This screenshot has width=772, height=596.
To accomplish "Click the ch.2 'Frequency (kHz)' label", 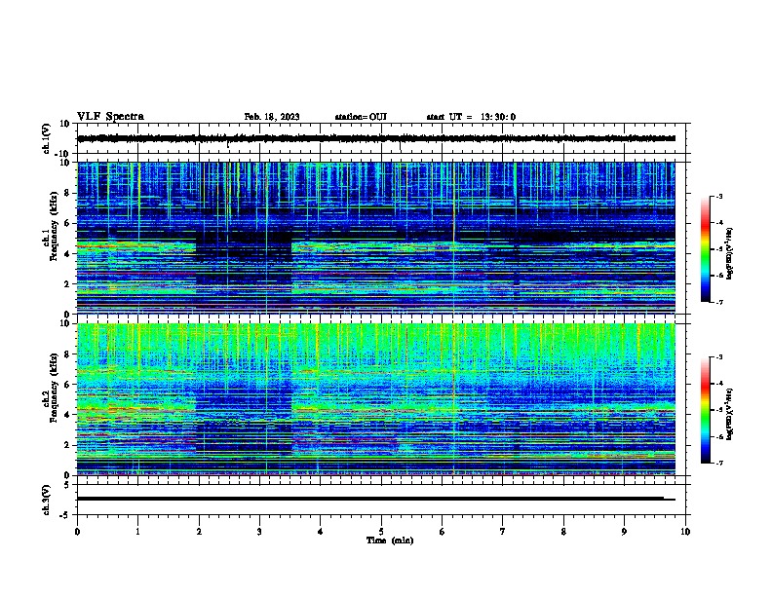I will (54, 388).
